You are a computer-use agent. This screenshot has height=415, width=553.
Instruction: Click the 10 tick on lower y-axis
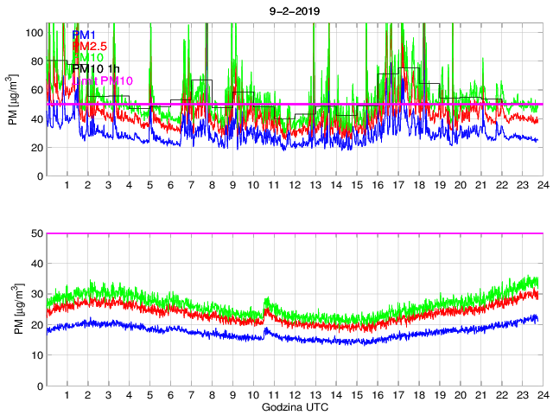click(x=37, y=355)
